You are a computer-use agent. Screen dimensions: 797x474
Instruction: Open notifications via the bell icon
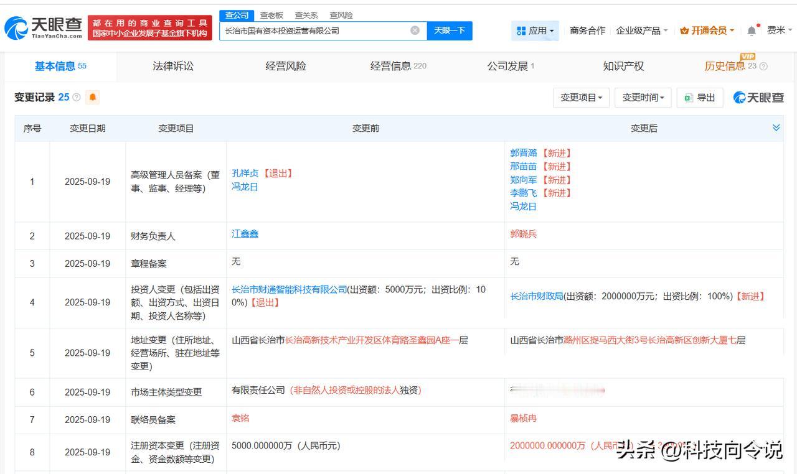pos(752,30)
